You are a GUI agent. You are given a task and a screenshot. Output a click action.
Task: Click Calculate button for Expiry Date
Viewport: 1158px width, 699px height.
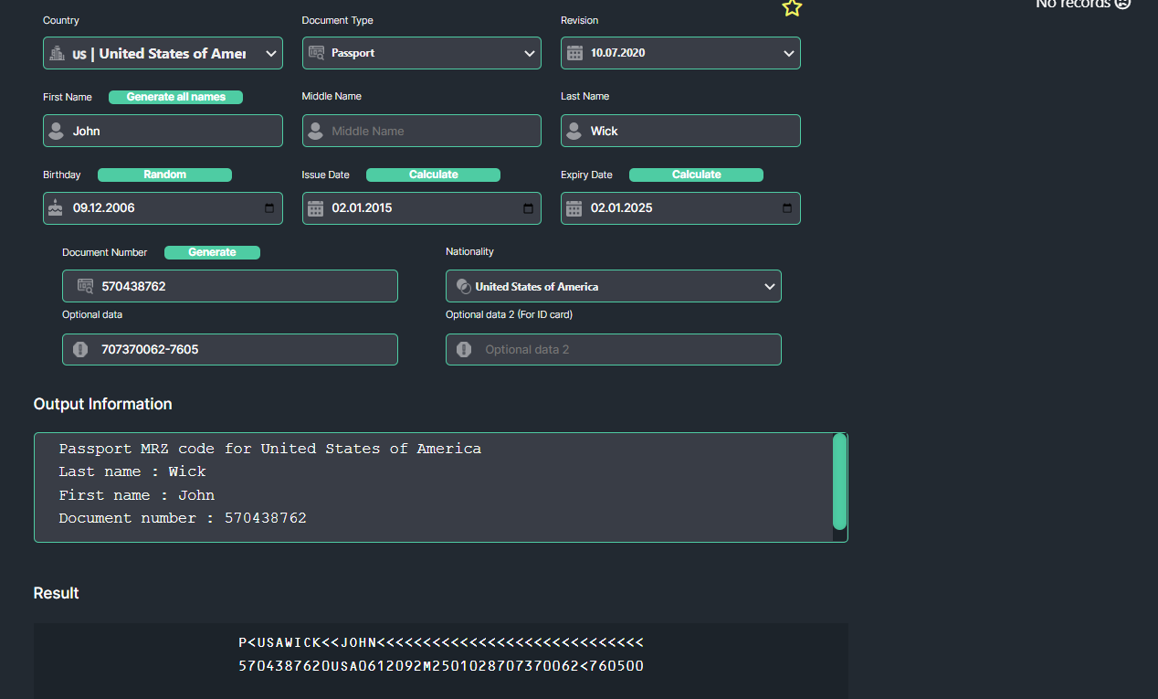696,175
